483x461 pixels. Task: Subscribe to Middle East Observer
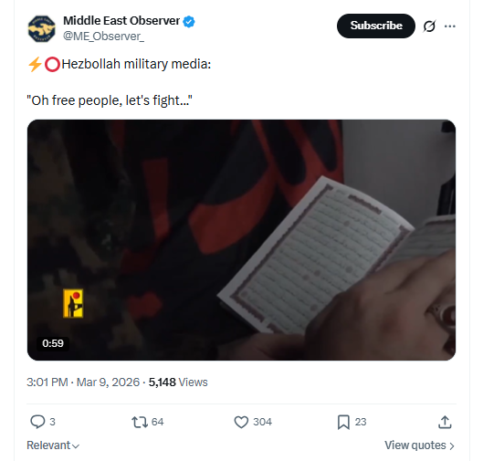click(376, 26)
